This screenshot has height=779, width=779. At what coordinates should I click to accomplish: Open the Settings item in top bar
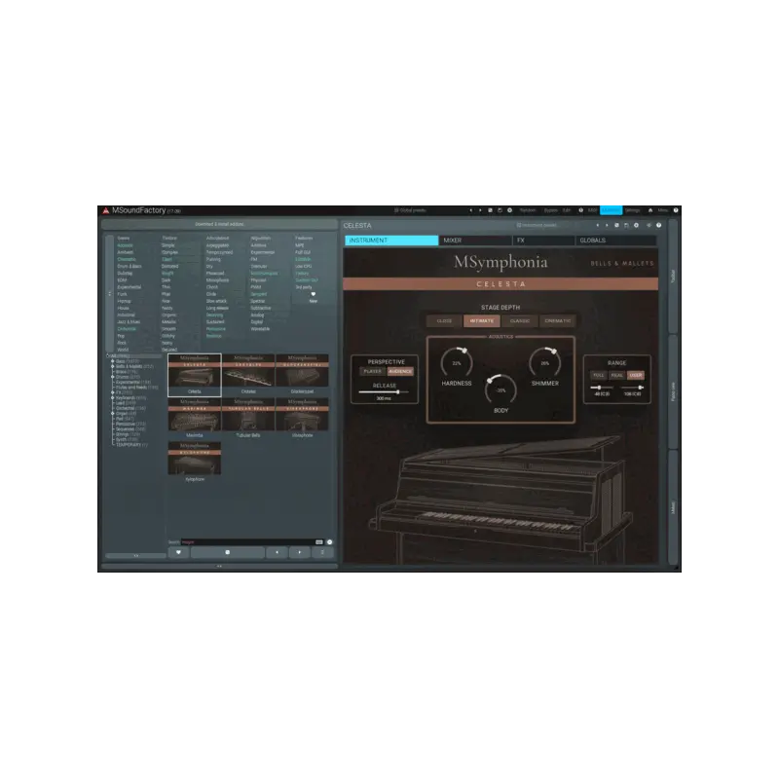click(x=632, y=210)
